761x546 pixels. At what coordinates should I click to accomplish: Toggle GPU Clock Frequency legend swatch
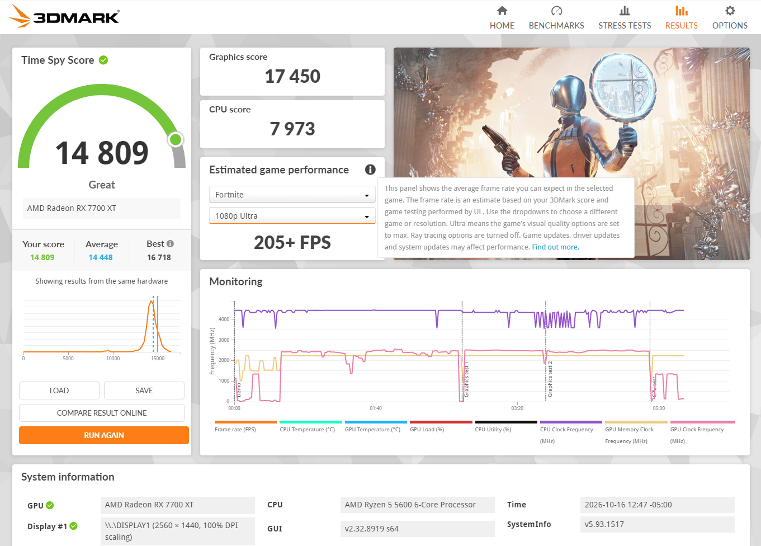click(702, 422)
